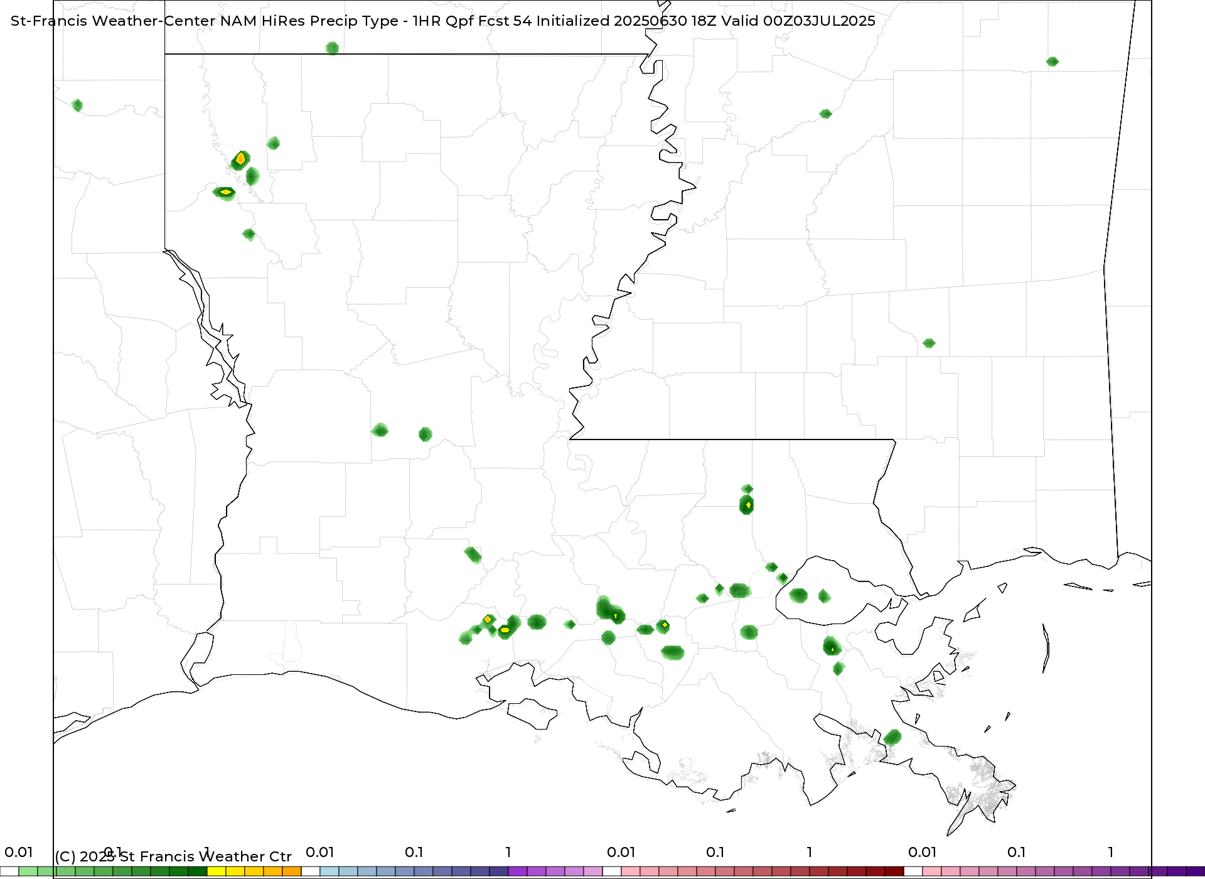The height and width of the screenshot is (879, 1205).
Task: Pick the orange swatch ending the green-yellow scale
Action: tap(292, 871)
